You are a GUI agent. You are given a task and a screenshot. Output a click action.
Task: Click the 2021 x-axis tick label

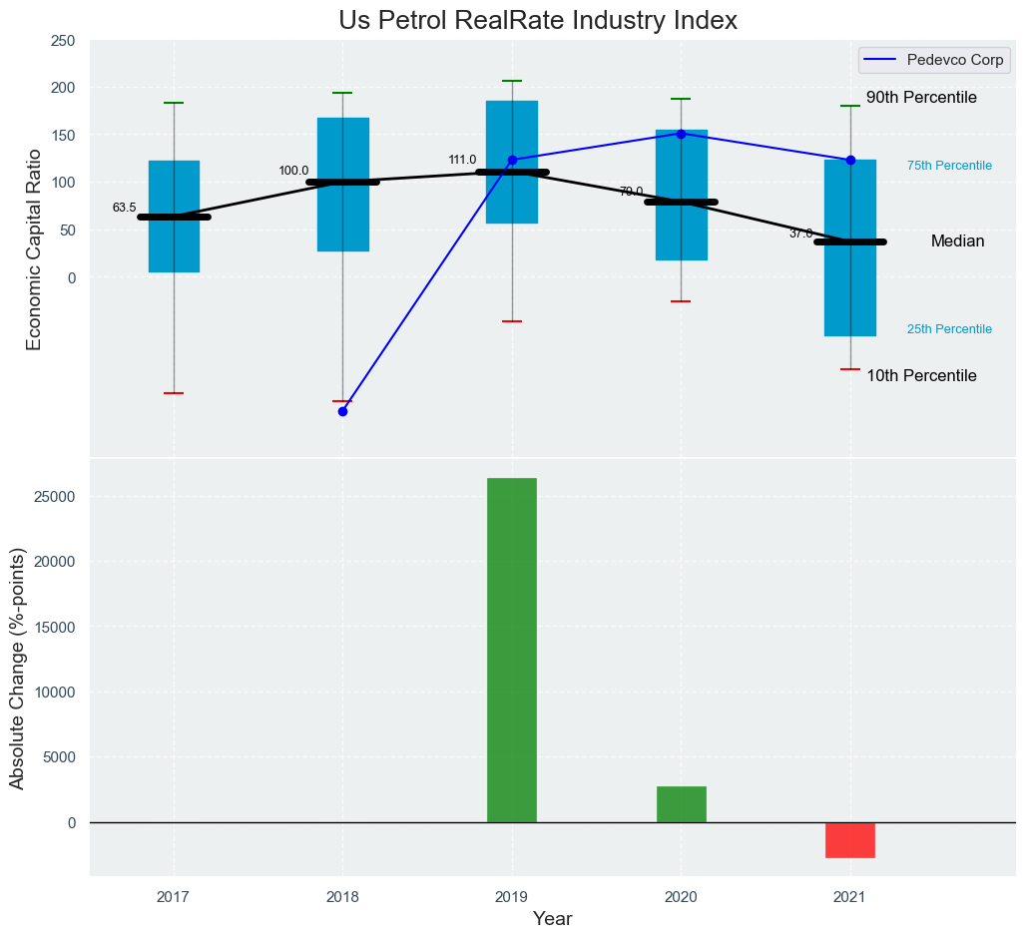(850, 896)
